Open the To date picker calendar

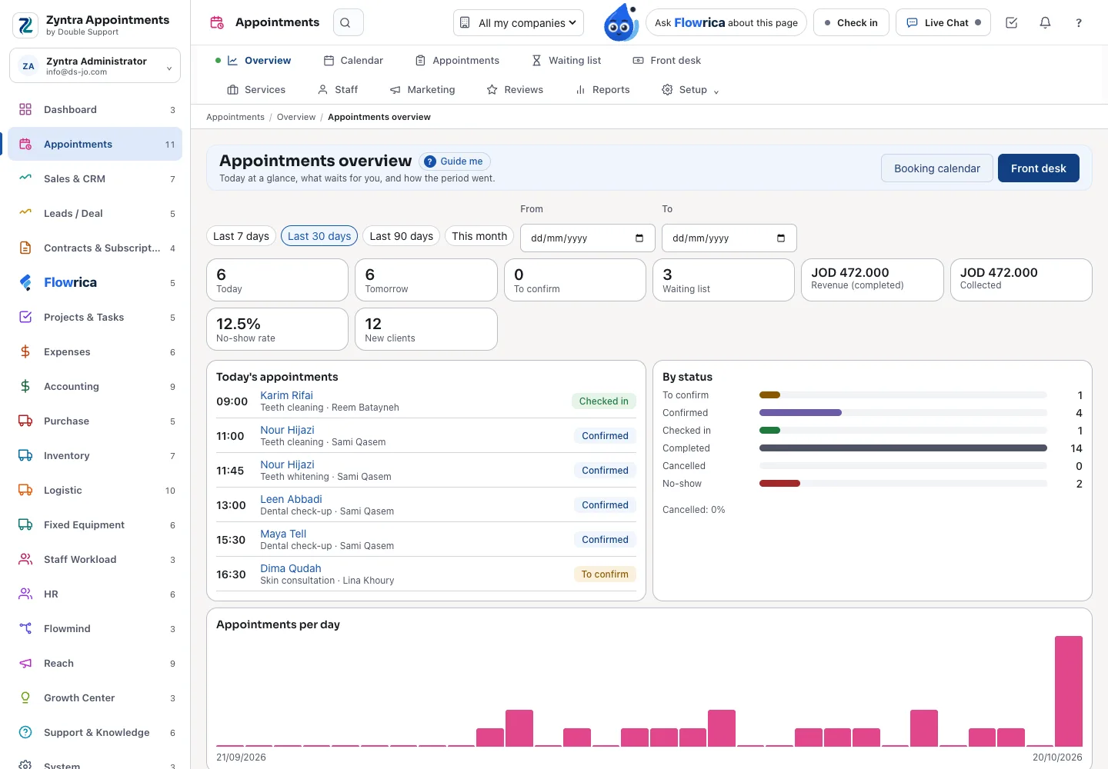(780, 238)
